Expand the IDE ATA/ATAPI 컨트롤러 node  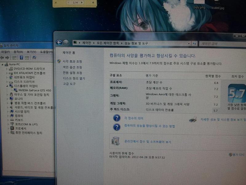(x=7, y=73)
